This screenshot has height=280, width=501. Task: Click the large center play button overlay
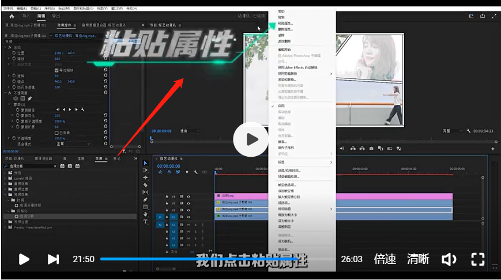click(x=251, y=139)
